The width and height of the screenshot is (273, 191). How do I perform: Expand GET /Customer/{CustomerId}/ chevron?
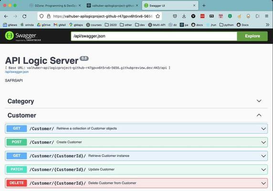[263, 156]
